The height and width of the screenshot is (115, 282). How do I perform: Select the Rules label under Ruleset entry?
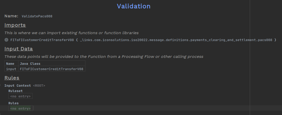pyautogui.click(x=13, y=103)
